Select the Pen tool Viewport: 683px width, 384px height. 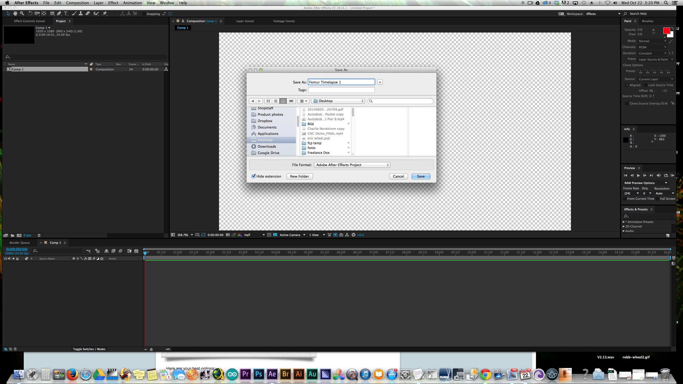coord(59,13)
